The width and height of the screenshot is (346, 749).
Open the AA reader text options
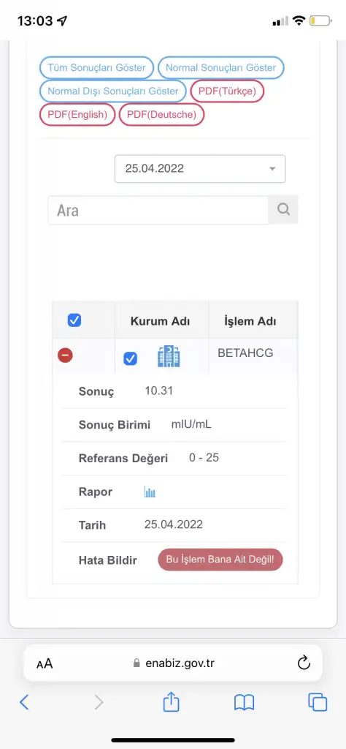tap(45, 663)
